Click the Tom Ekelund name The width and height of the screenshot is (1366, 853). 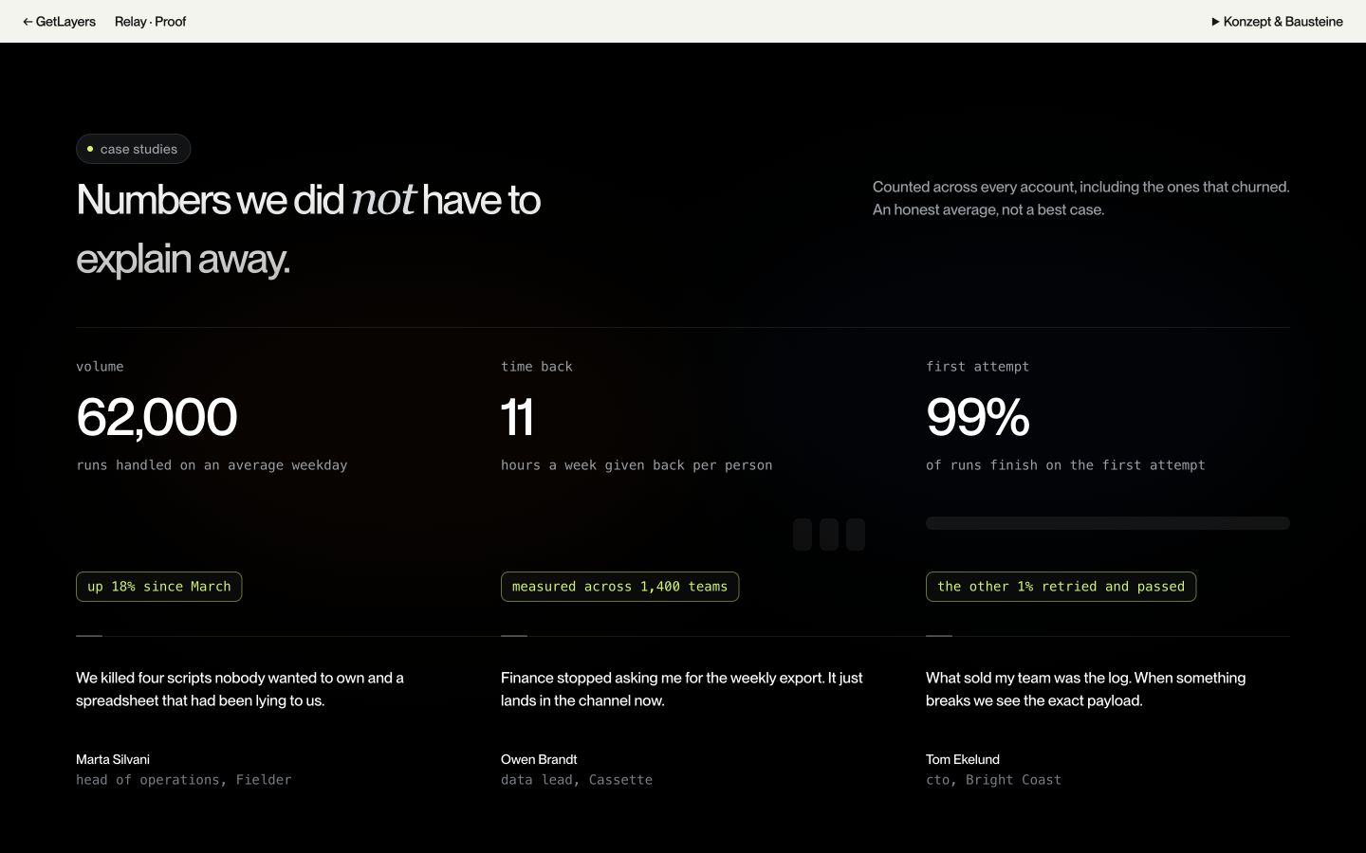pos(963,759)
